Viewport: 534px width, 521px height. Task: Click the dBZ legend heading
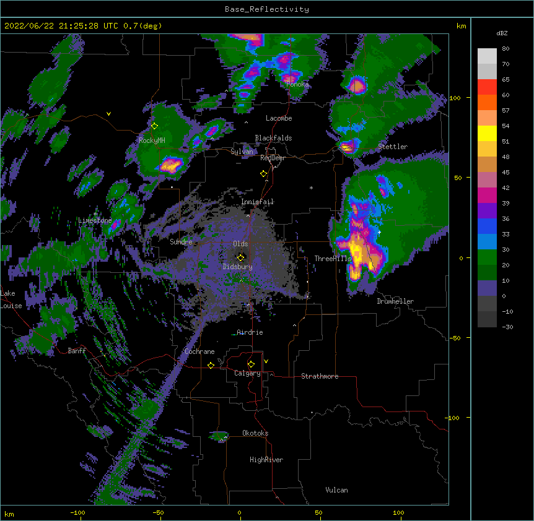click(502, 33)
